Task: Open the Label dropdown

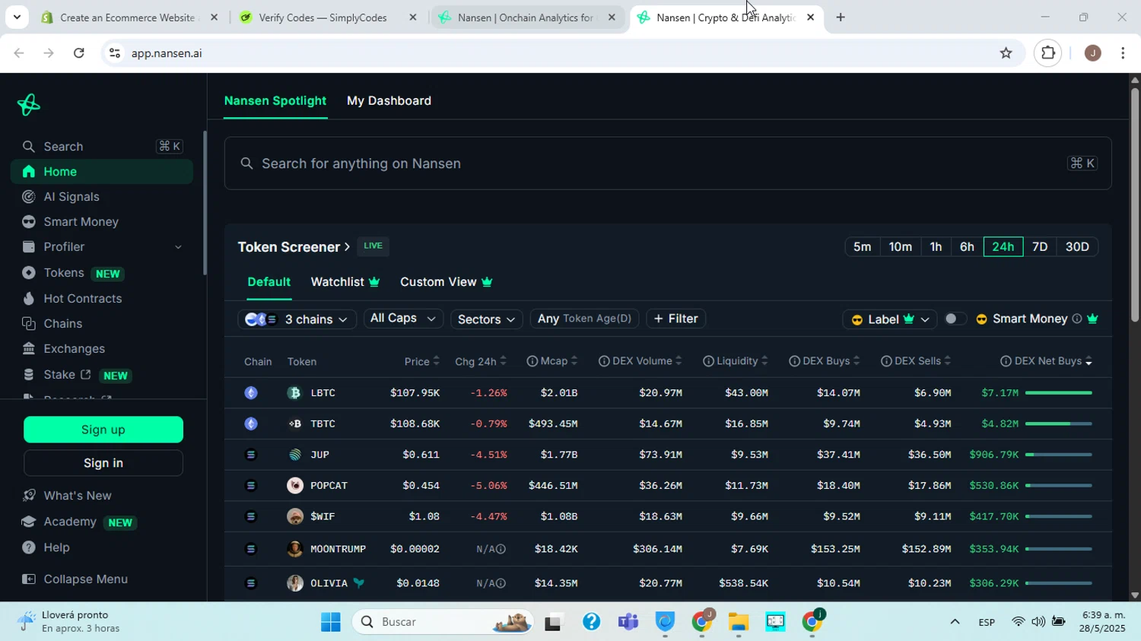Action: click(889, 319)
